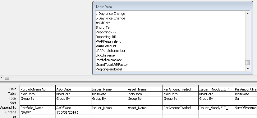This screenshot has height=118, width=257.
Task: Click the horizontal scroll left arrow
Action: 2,77
